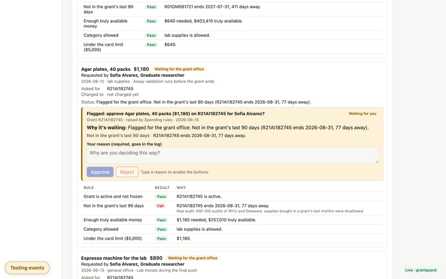Click the Fail badge for 'Not in the grant's last 90 days'
446x279 pixels.
click(x=160, y=206)
